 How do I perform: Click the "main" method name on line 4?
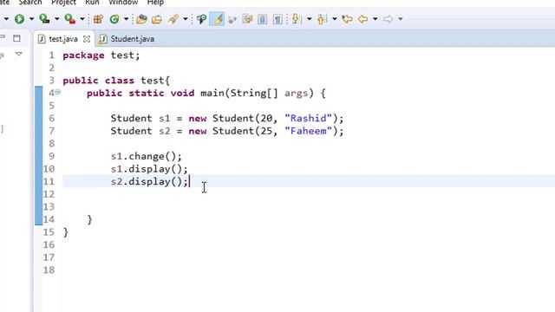[x=212, y=94]
